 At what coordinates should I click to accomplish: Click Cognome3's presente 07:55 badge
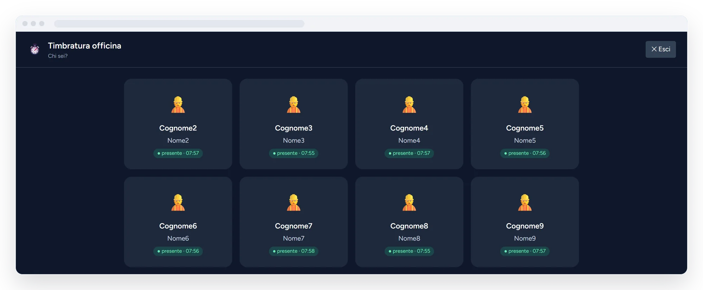click(x=294, y=153)
